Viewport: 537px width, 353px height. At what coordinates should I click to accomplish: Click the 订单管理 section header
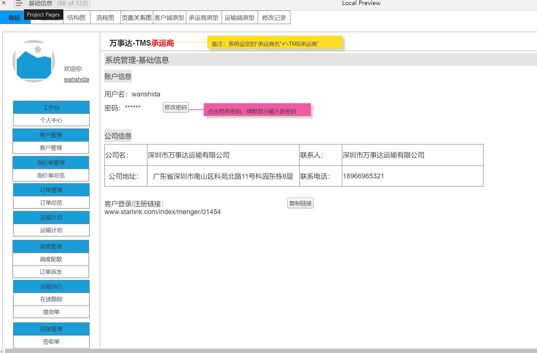pyautogui.click(x=51, y=190)
